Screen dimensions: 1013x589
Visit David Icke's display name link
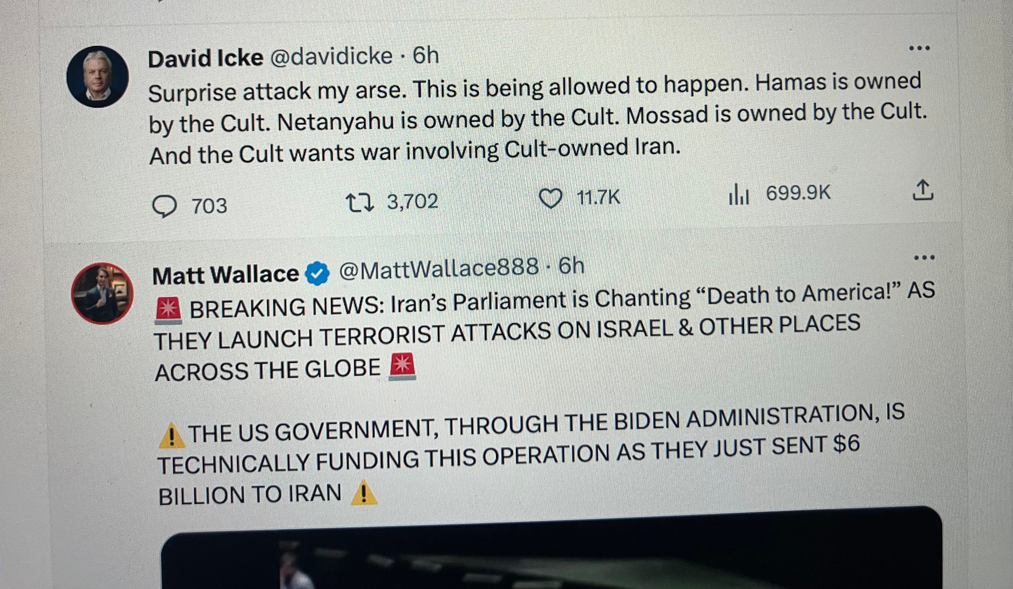(206, 59)
